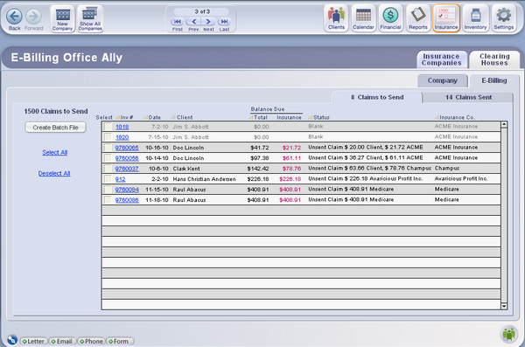Screen dimensions: 525x347
Task: Open invoice link 9760037
Action: pyautogui.click(x=127, y=169)
